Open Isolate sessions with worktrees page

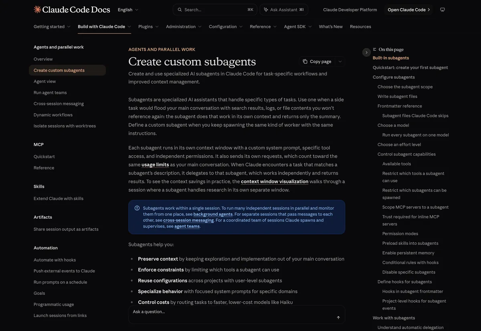click(65, 126)
